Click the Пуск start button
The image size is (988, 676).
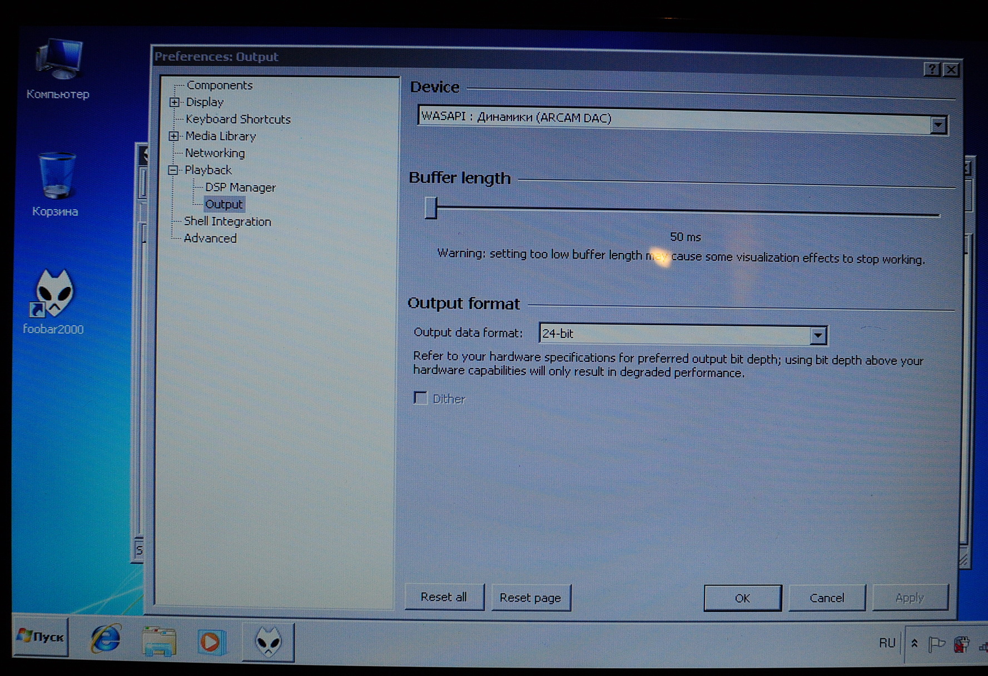pyautogui.click(x=41, y=637)
